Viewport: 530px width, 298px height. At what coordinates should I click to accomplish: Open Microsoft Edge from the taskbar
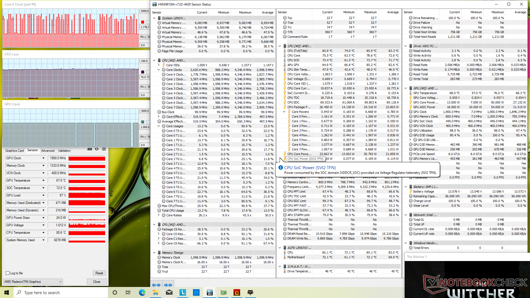142,292
